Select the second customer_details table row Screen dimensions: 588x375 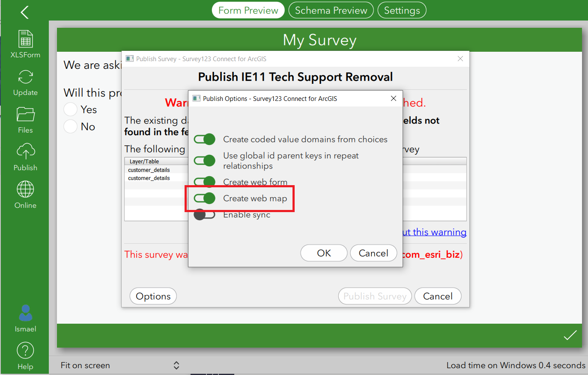coord(149,178)
